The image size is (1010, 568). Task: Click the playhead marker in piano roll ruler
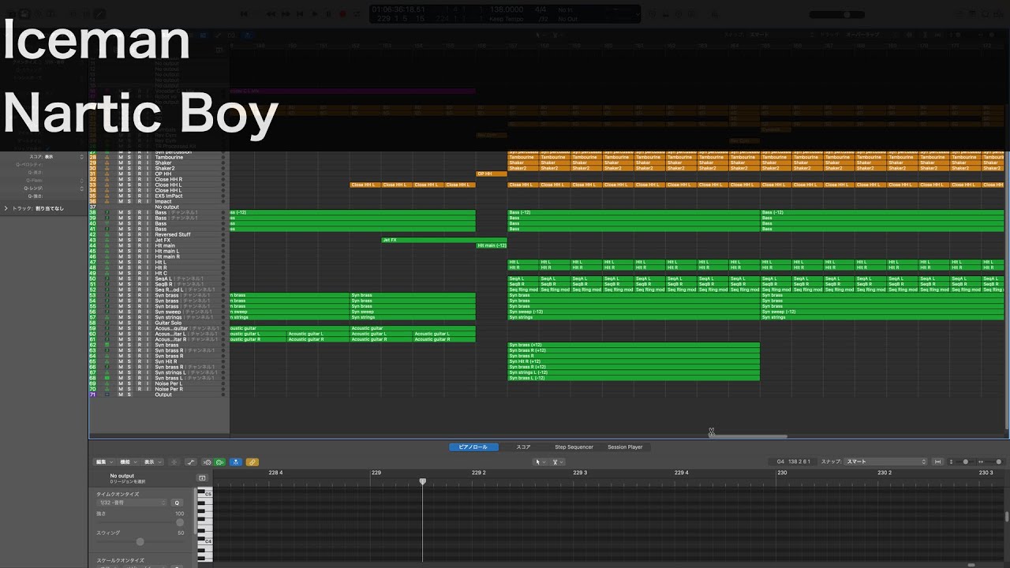click(x=423, y=481)
